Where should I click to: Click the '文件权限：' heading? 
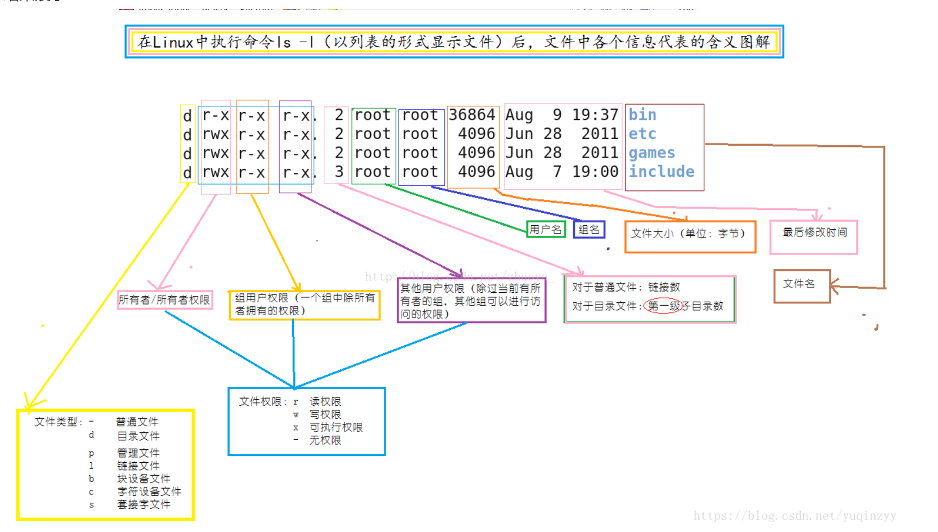tap(263, 401)
